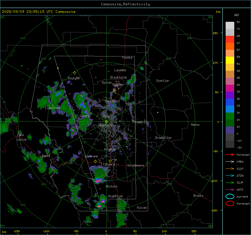Click the Sylvan label on the map

coord(107,82)
